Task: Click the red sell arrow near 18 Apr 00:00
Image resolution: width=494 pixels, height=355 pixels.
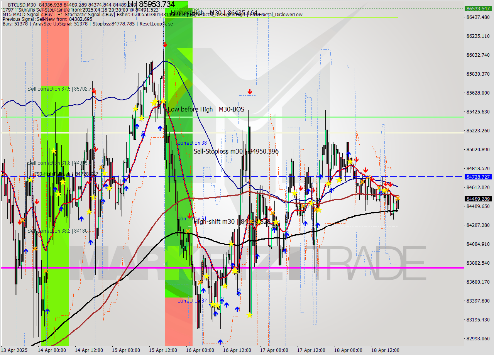Action: (x=356, y=159)
